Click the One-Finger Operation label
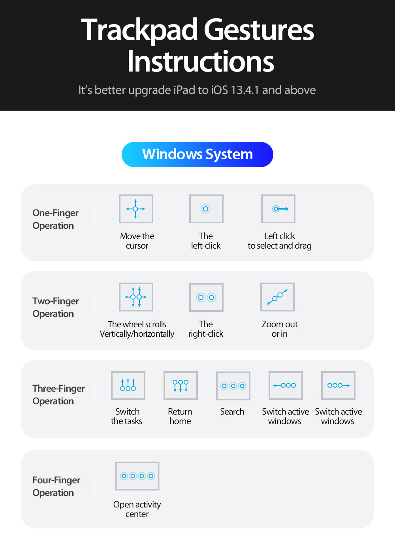Viewport: 395px width, 547px height. 55,219
